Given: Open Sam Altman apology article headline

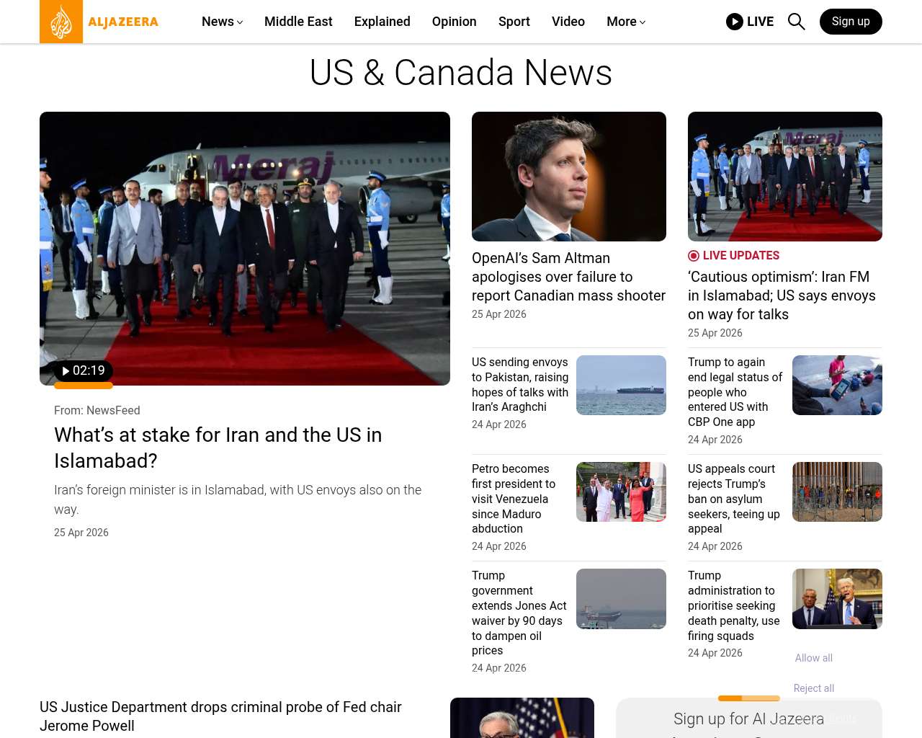Looking at the screenshot, I should point(568,277).
